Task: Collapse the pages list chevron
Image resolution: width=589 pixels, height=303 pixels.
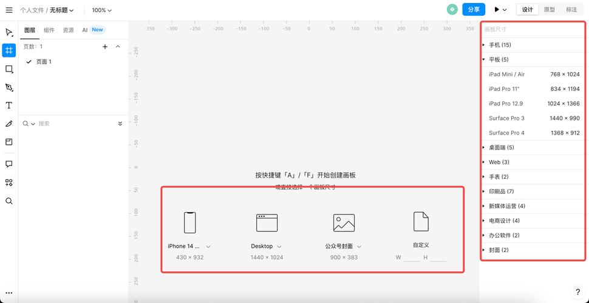Action: (x=118, y=47)
